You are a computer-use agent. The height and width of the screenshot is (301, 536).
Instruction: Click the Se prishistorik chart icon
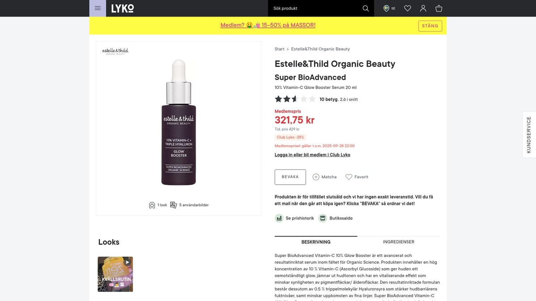tap(279, 218)
